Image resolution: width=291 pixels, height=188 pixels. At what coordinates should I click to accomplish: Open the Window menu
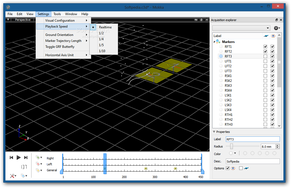point(71,14)
